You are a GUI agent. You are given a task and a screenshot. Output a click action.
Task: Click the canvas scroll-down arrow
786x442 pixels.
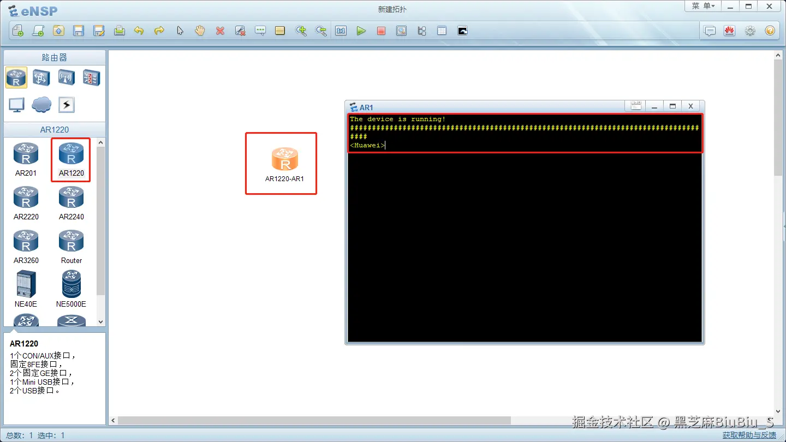point(778,411)
